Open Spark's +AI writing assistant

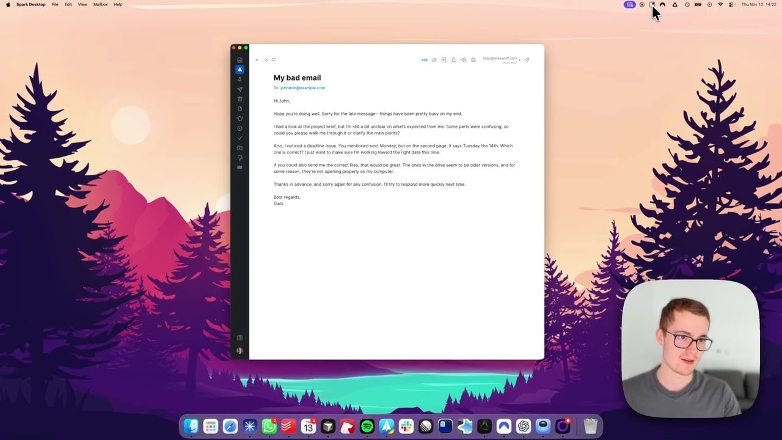424,60
